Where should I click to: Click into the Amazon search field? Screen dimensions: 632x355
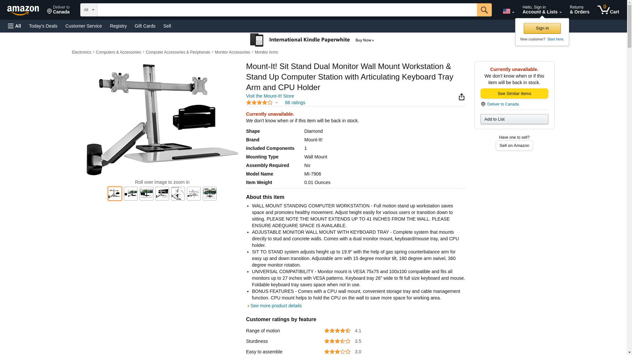tap(287, 10)
